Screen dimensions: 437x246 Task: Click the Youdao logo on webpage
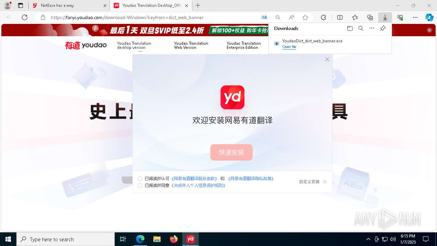point(86,45)
